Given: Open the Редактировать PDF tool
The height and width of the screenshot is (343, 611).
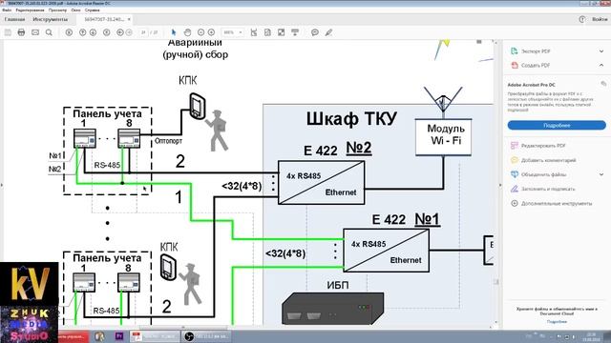Looking at the screenshot, I should click(543, 146).
